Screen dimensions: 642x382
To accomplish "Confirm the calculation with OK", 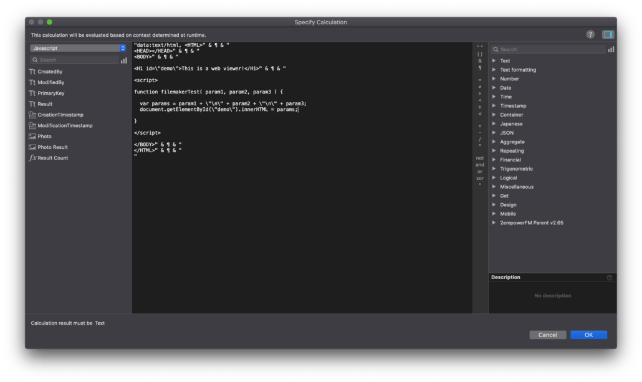I will click(588, 335).
